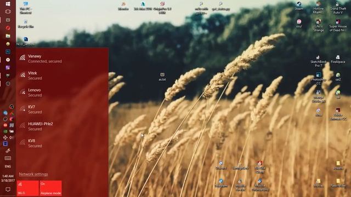This screenshot has height=197, width=351.
Task: Select the screens folder on desktop
Action: [x=338, y=165]
